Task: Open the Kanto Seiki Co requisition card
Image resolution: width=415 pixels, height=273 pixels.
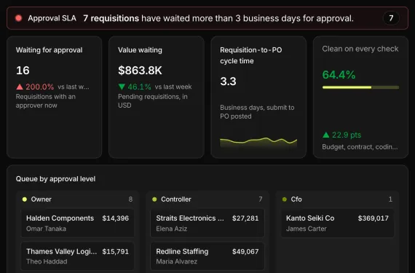Action: [x=337, y=223]
